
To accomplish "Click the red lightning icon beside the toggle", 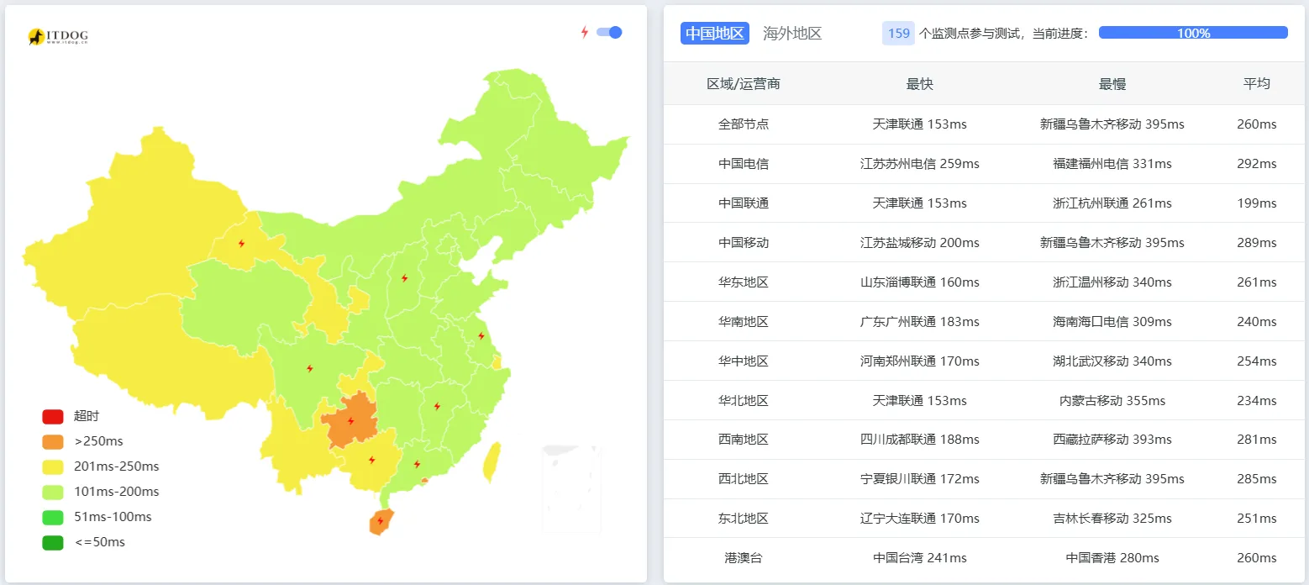I will coord(585,32).
